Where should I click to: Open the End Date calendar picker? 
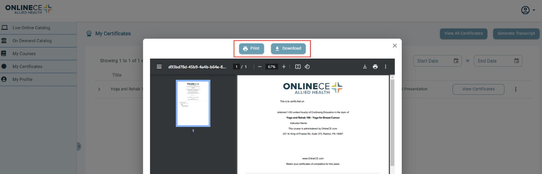[517, 61]
